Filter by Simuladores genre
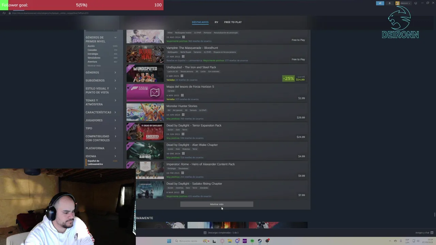 tap(94, 58)
